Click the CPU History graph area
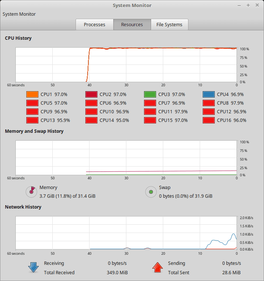Screen dimensions: 264x281 pos(126,65)
